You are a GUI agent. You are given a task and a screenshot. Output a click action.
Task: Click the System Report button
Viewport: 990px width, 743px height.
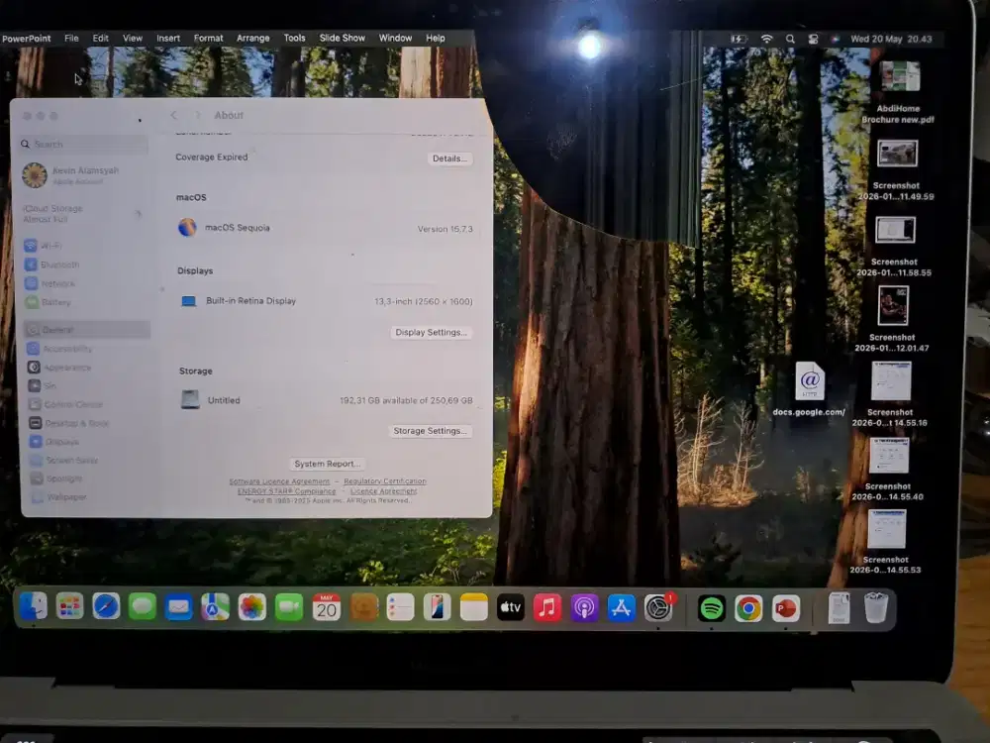point(327,464)
